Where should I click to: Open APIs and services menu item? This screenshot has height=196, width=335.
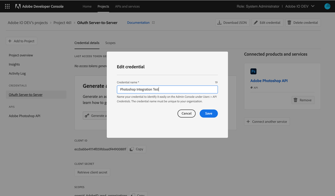pyautogui.click(x=127, y=6)
